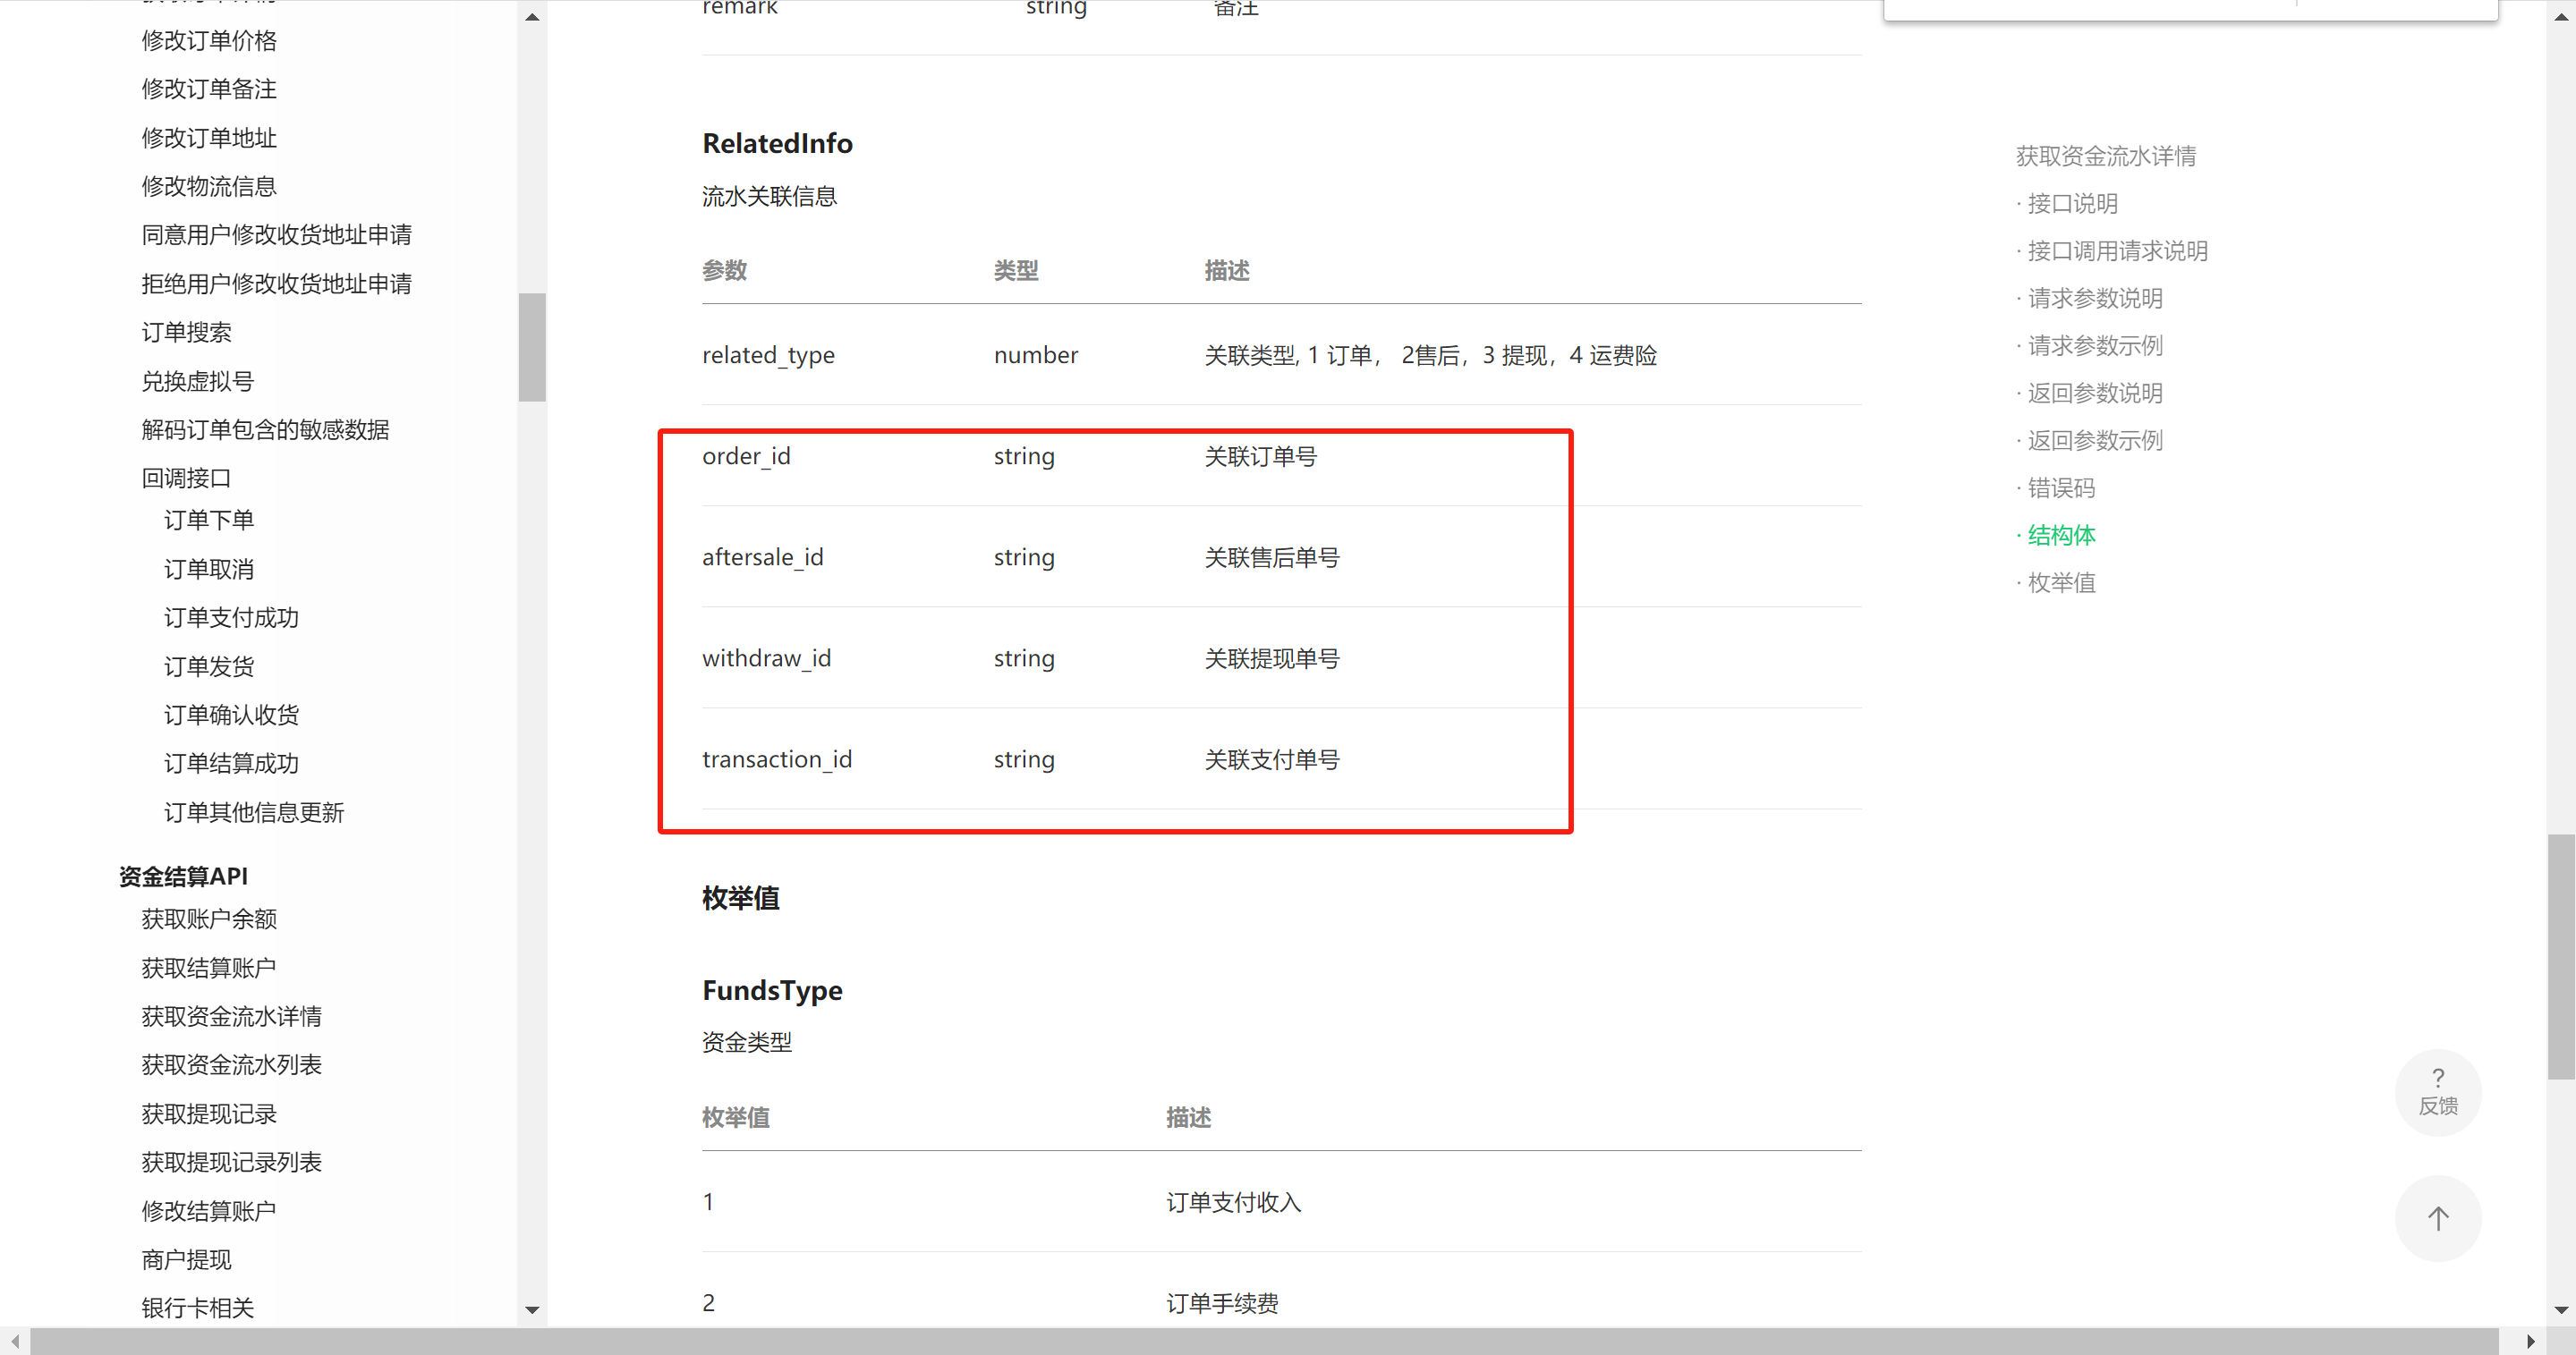Jump to 错误码 in page outline

pos(2061,487)
